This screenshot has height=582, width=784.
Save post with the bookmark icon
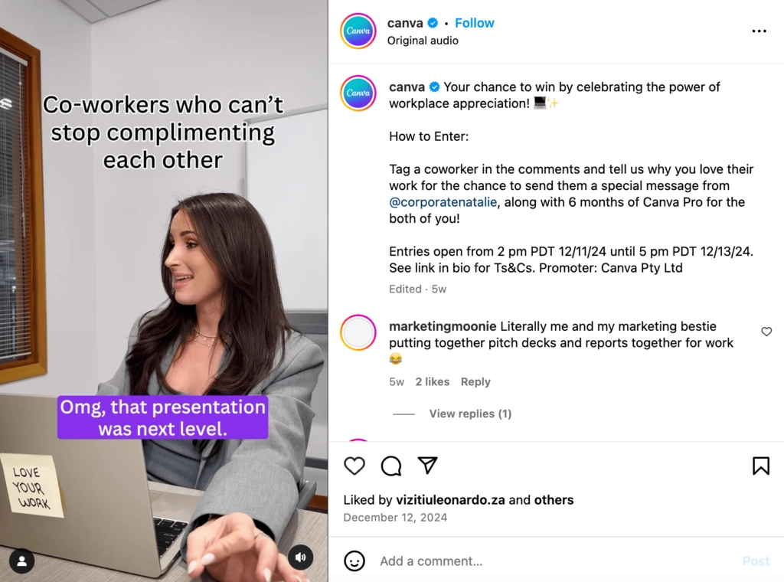pos(761,466)
